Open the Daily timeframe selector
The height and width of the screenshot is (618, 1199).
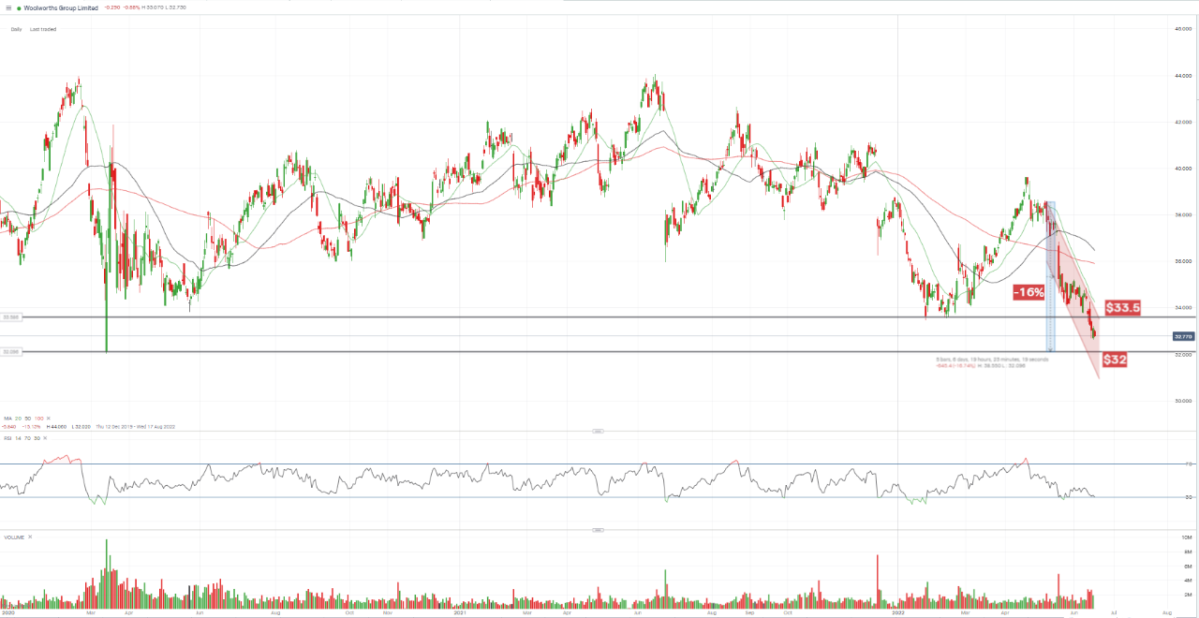(x=16, y=29)
